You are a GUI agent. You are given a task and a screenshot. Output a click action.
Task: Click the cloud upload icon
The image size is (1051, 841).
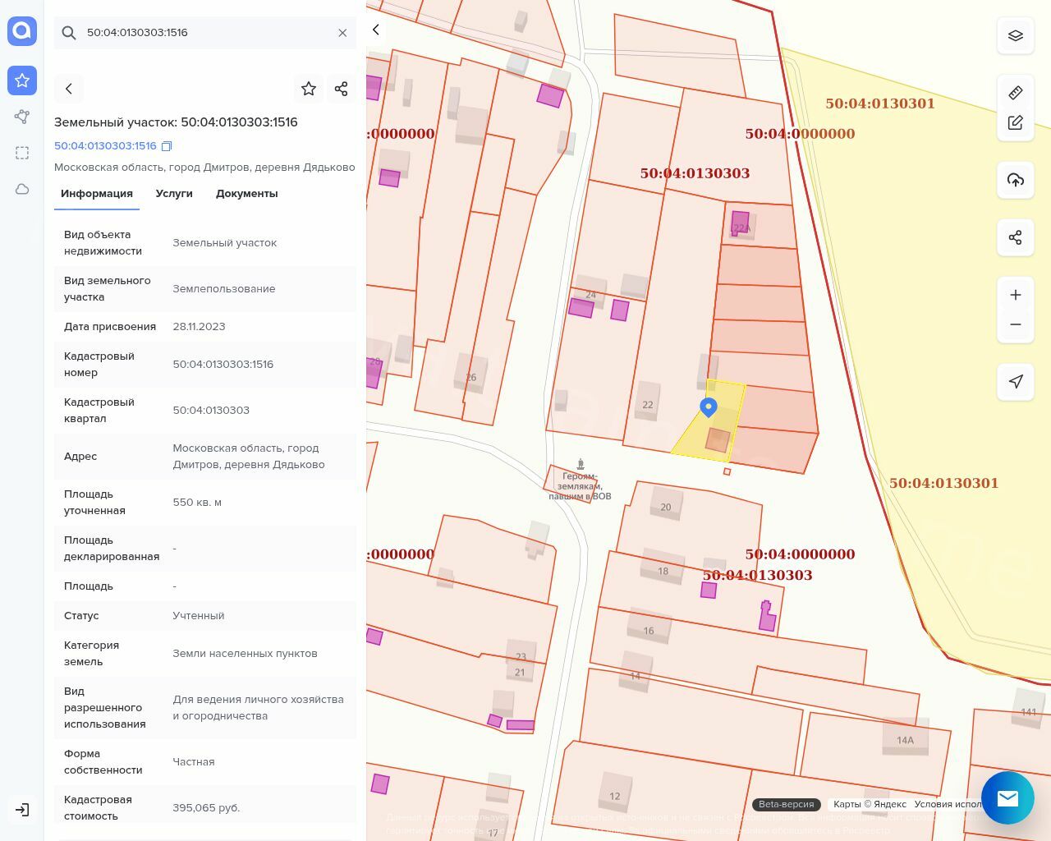1015,180
